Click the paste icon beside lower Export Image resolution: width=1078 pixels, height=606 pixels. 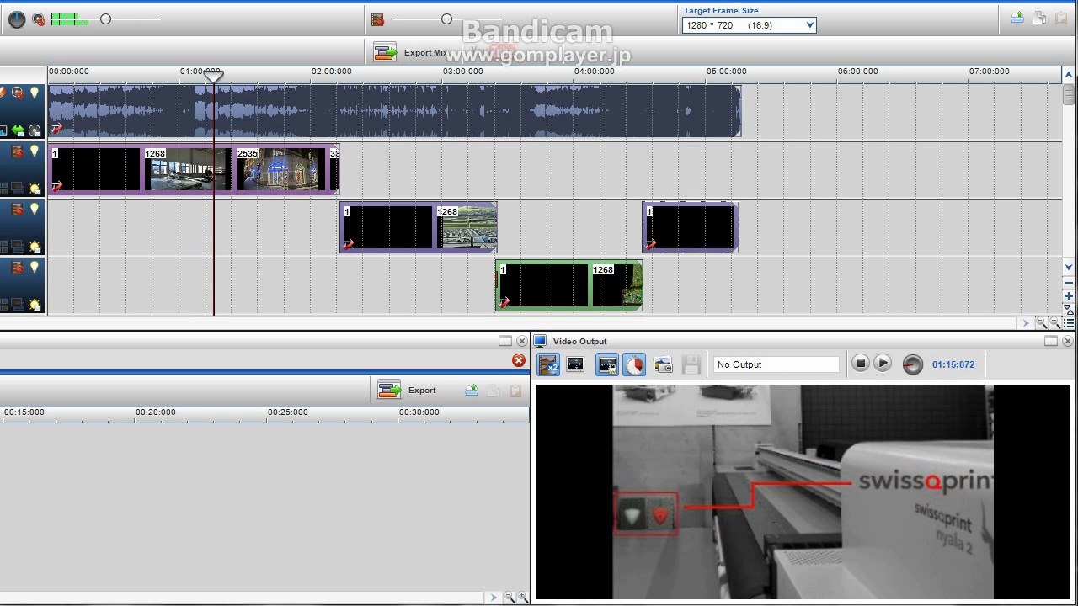tap(515, 391)
